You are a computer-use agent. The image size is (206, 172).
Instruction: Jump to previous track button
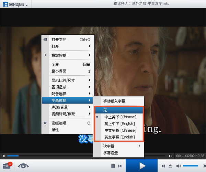[x=120, y=166]
